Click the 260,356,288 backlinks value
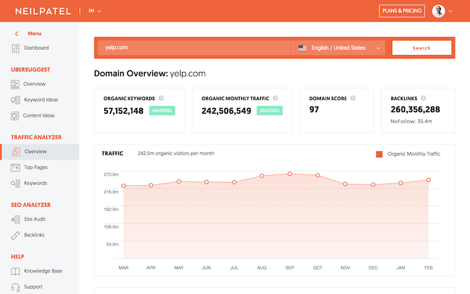470x294 pixels. pyautogui.click(x=415, y=109)
